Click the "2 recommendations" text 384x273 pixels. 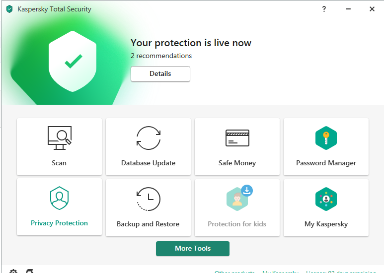161,56
